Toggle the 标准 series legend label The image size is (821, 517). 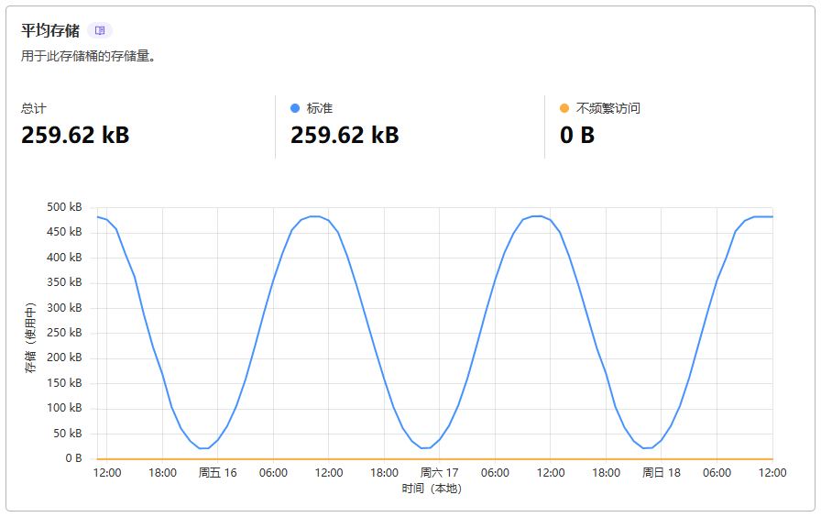320,108
